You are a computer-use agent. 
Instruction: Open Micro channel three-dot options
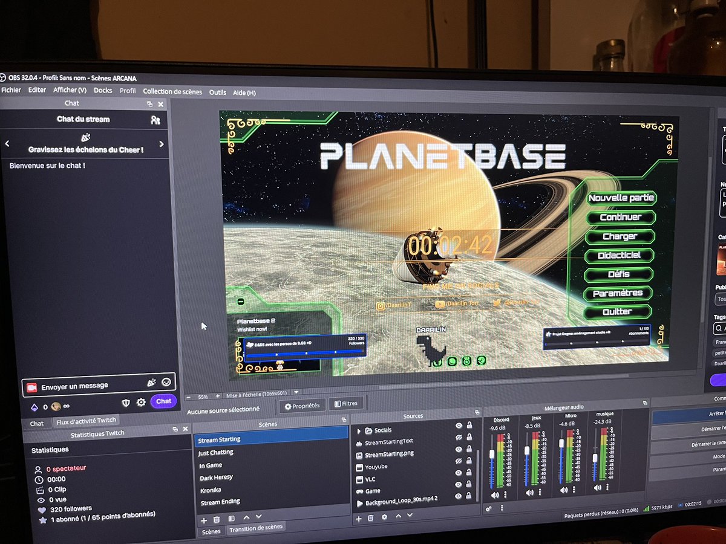click(575, 490)
